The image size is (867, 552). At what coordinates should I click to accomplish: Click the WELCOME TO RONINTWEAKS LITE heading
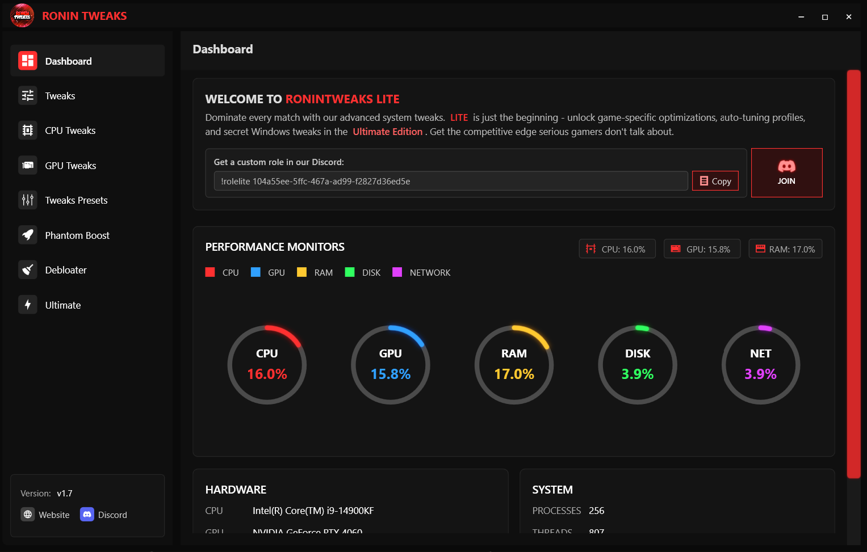tap(302, 99)
